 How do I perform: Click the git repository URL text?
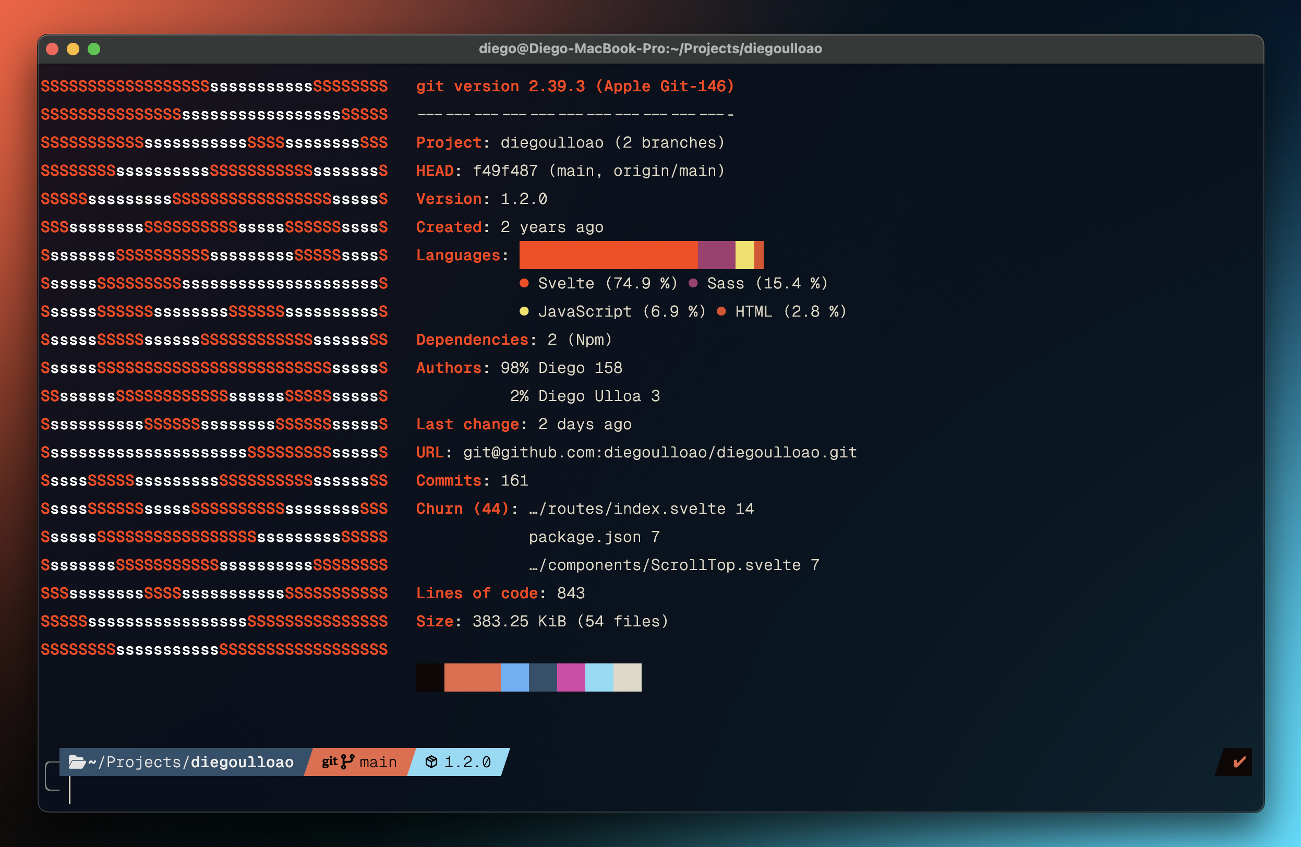(x=659, y=453)
